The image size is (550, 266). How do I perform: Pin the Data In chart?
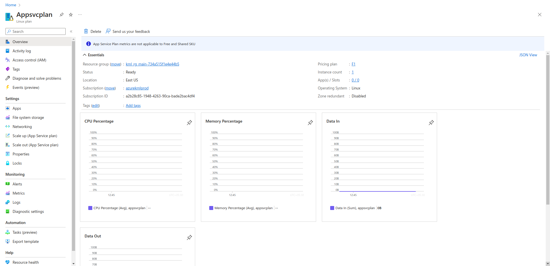click(x=431, y=123)
